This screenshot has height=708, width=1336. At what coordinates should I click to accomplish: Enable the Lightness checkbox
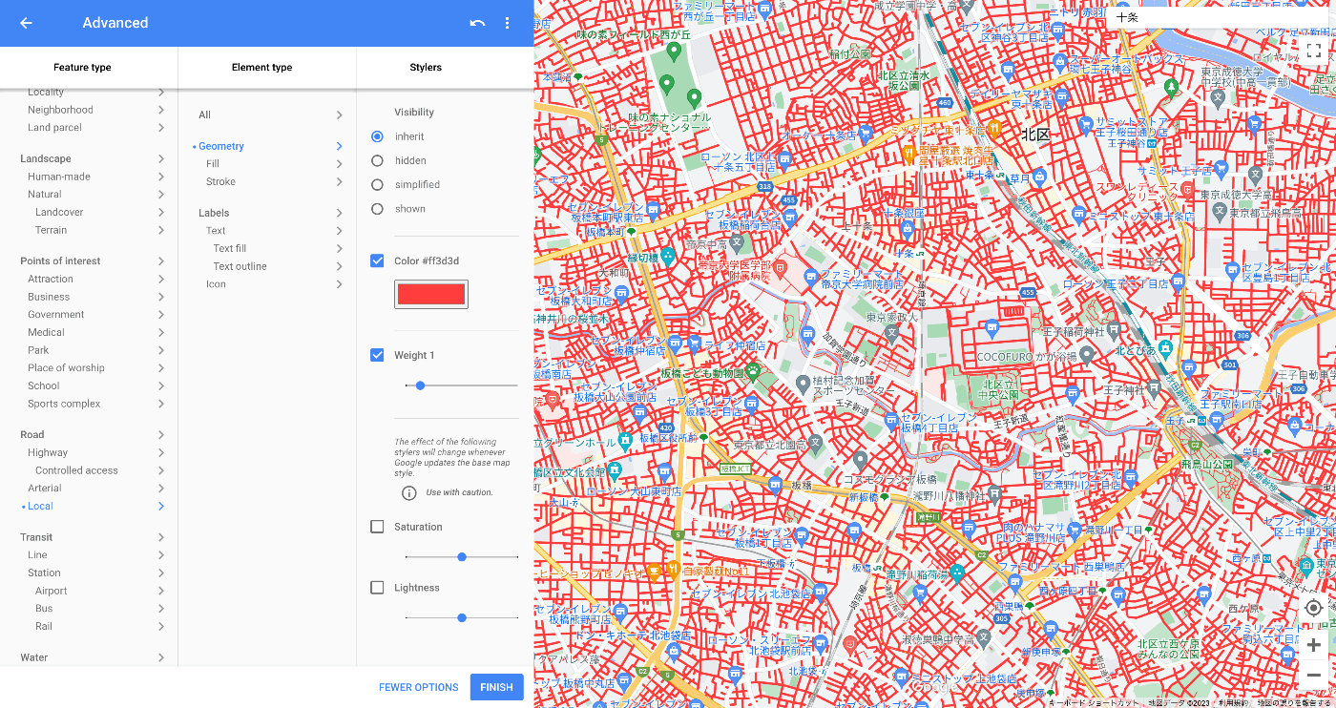pos(378,588)
